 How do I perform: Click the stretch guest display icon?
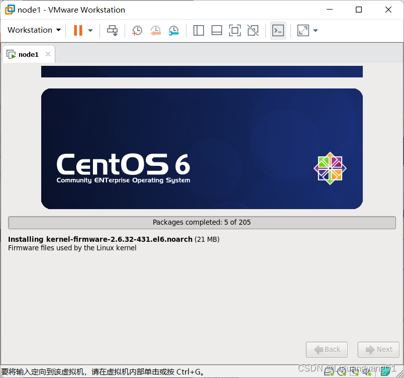[x=303, y=30]
